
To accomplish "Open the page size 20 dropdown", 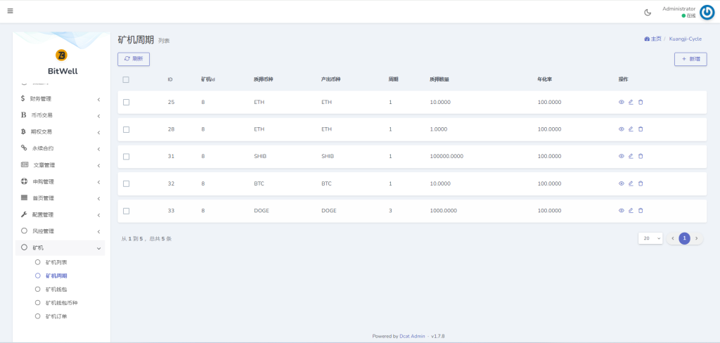I will coord(650,238).
